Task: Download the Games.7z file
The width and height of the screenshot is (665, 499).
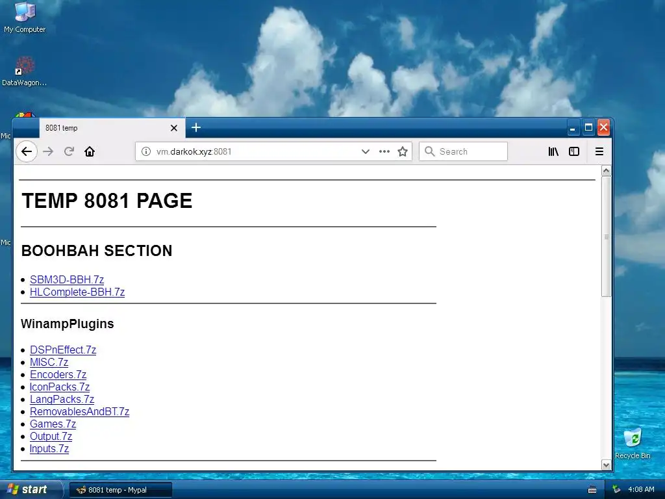Action: [x=53, y=424]
